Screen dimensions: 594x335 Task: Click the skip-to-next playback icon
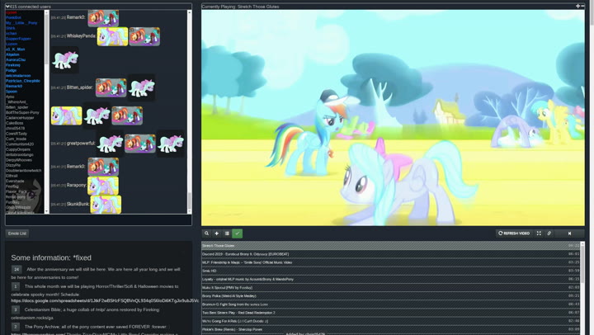pyautogui.click(x=569, y=234)
